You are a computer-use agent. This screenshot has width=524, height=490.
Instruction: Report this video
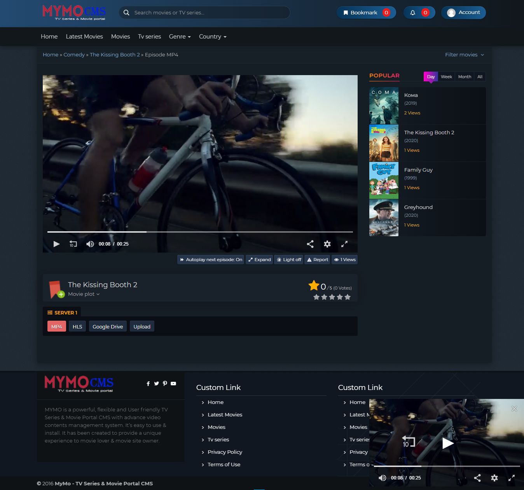coord(317,260)
